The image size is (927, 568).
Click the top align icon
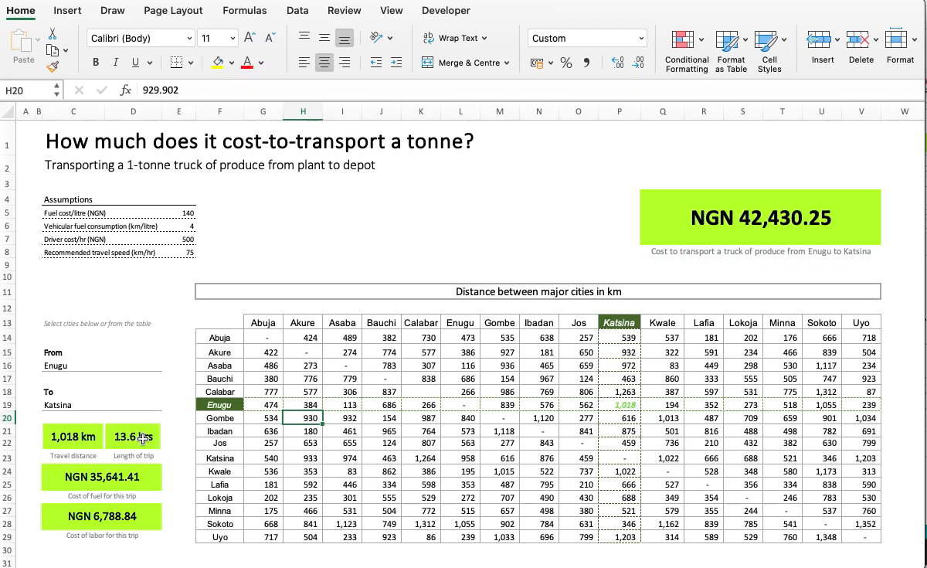(304, 38)
